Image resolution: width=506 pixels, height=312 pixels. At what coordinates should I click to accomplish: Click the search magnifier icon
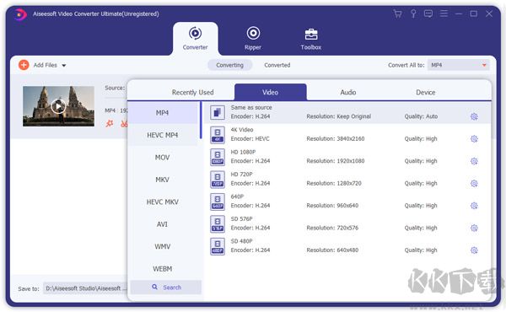155,287
